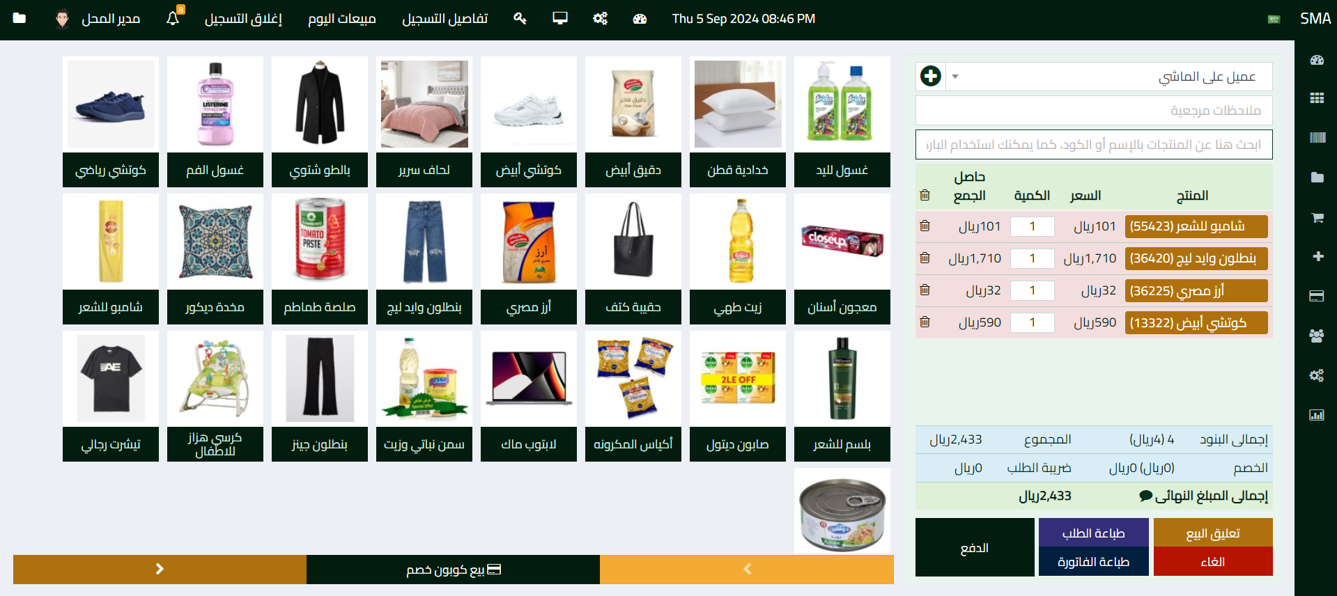Expand the customer dropdown arrow

click(x=955, y=77)
